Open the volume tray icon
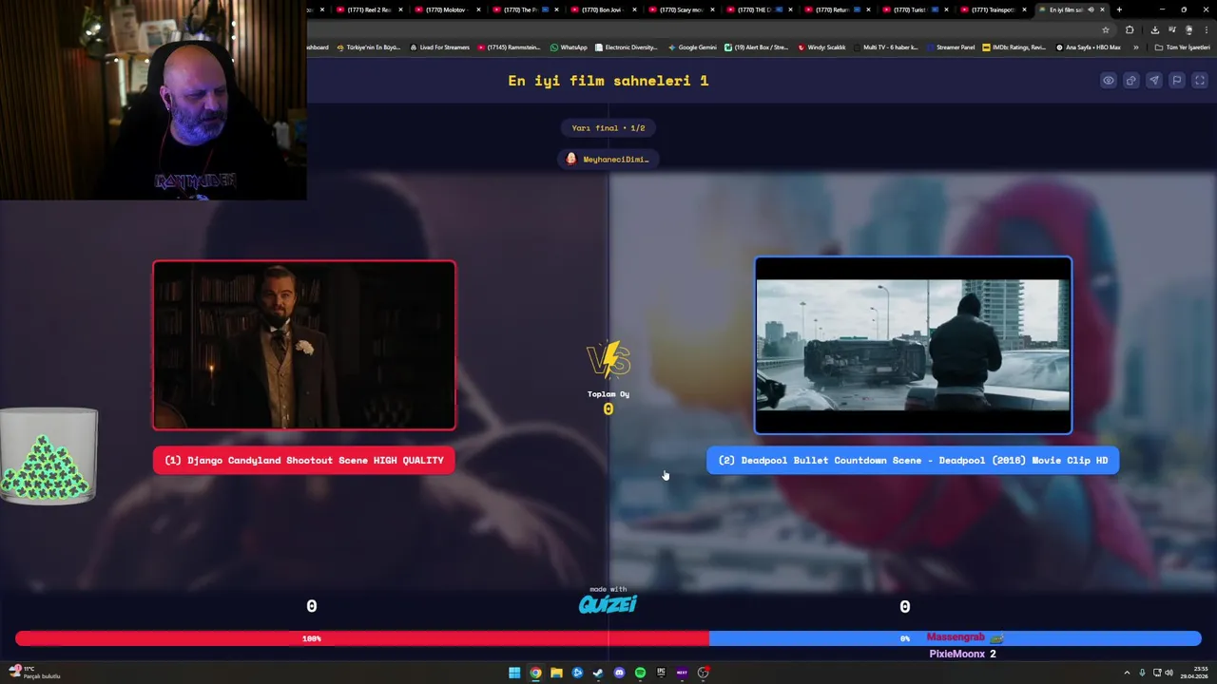The height and width of the screenshot is (684, 1217). (1169, 673)
